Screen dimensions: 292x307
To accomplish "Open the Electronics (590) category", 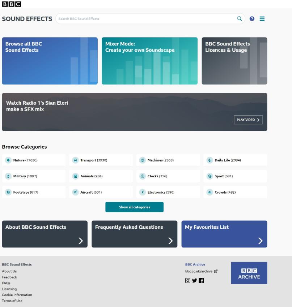I will click(x=168, y=192).
